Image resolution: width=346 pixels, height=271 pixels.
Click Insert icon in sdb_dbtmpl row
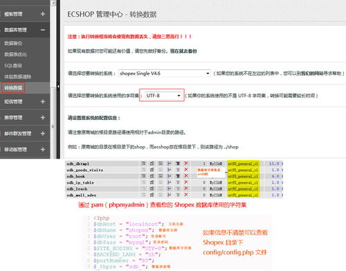pyautogui.click(x=169, y=164)
